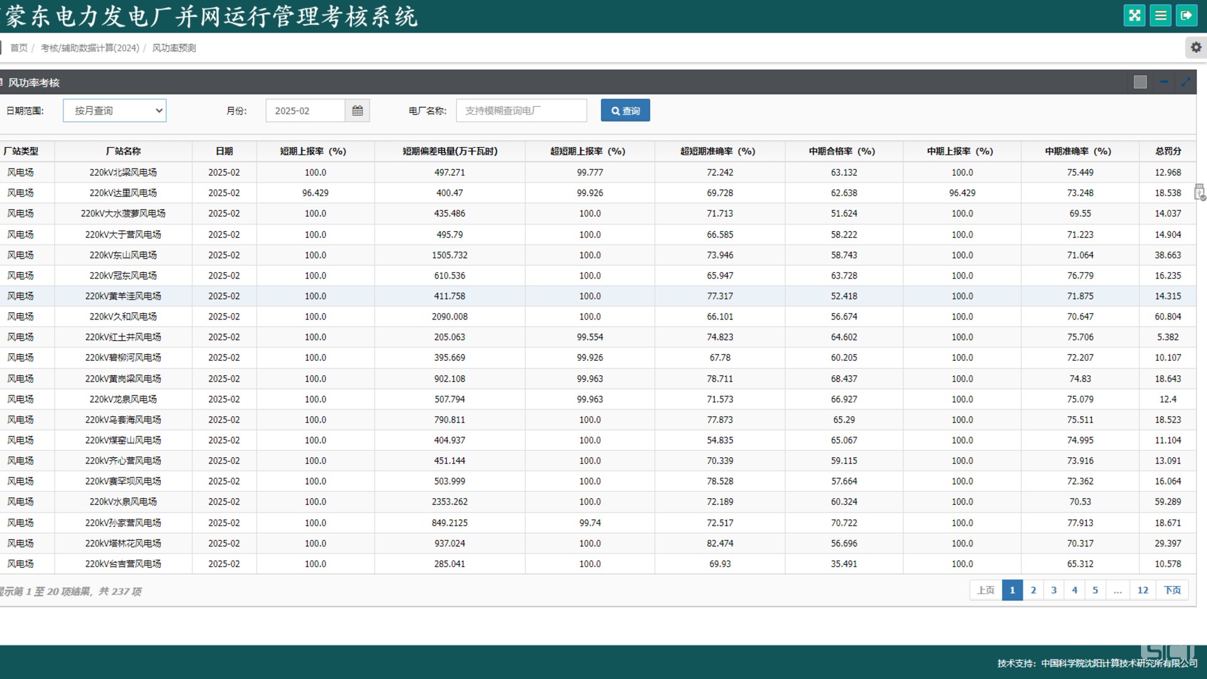Viewport: 1207px width, 679px height.
Task: Click the clipboard icon on right edge
Action: point(1199,192)
